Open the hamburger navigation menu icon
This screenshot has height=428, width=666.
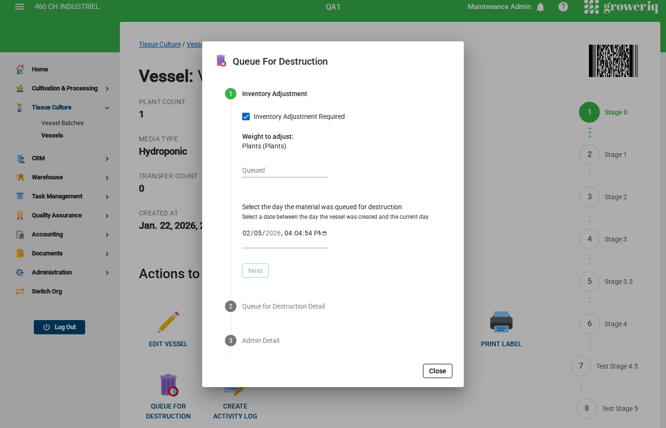click(19, 7)
